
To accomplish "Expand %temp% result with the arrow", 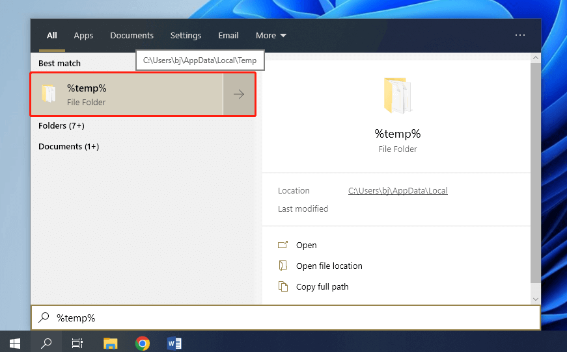I will pos(239,94).
